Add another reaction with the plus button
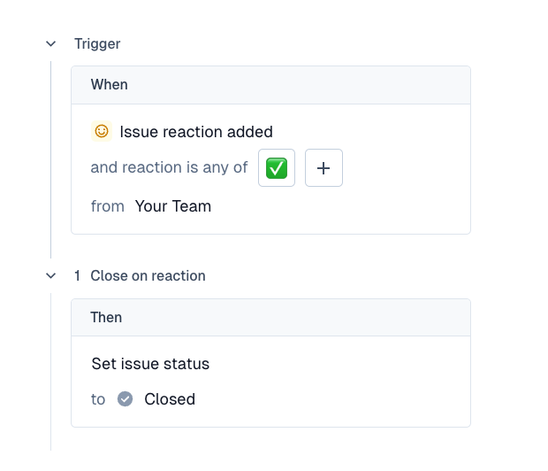This screenshot has height=471, width=548. [x=323, y=168]
